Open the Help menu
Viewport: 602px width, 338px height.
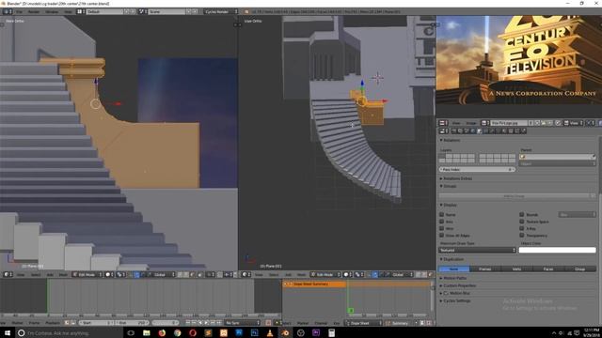(x=69, y=11)
